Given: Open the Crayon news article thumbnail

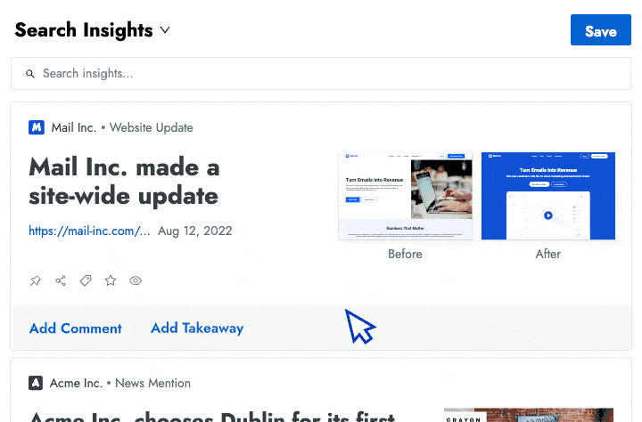Looking at the screenshot, I should click(529, 415).
